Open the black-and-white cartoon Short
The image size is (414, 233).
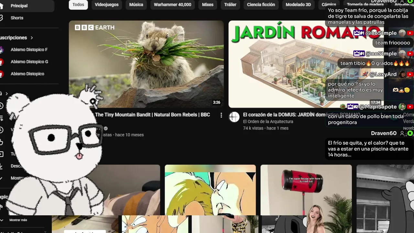(385, 190)
